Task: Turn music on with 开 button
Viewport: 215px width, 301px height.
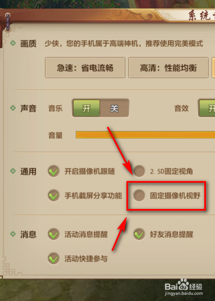Action: pyautogui.click(x=86, y=108)
